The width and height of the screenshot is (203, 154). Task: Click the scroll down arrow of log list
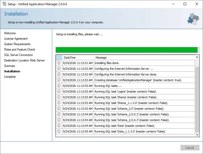pyautogui.click(x=197, y=135)
